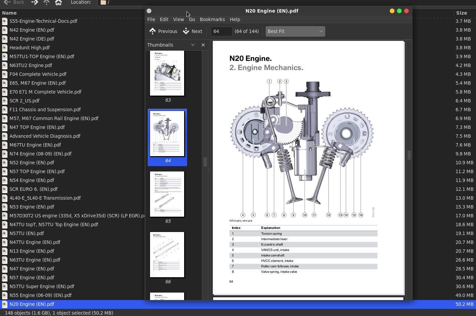Select the page 63 thumbnail
The image size is (476, 316).
point(167,73)
